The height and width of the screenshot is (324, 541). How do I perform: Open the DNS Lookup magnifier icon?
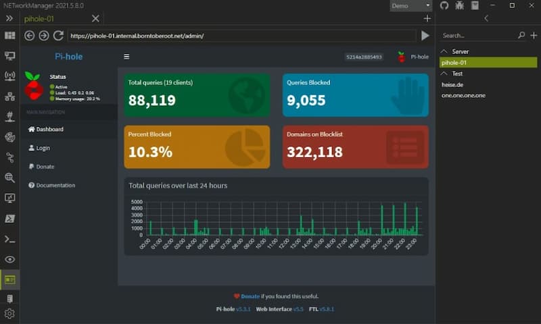9,178
